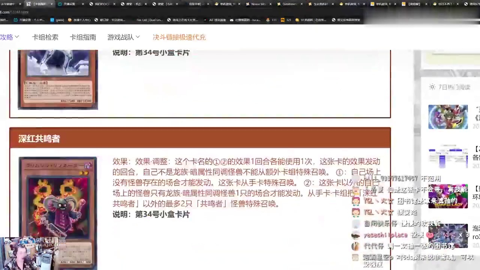Click the globe favicon of the 我们的OCG tab
Image resolution: width=480 pixels, height=270 pixels.
[91, 4]
